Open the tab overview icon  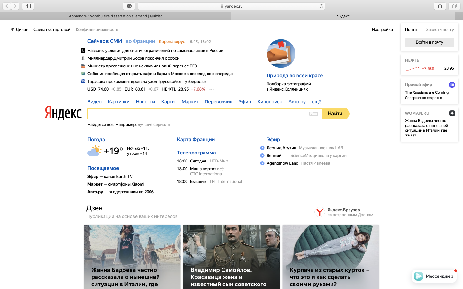pyautogui.click(x=454, y=6)
